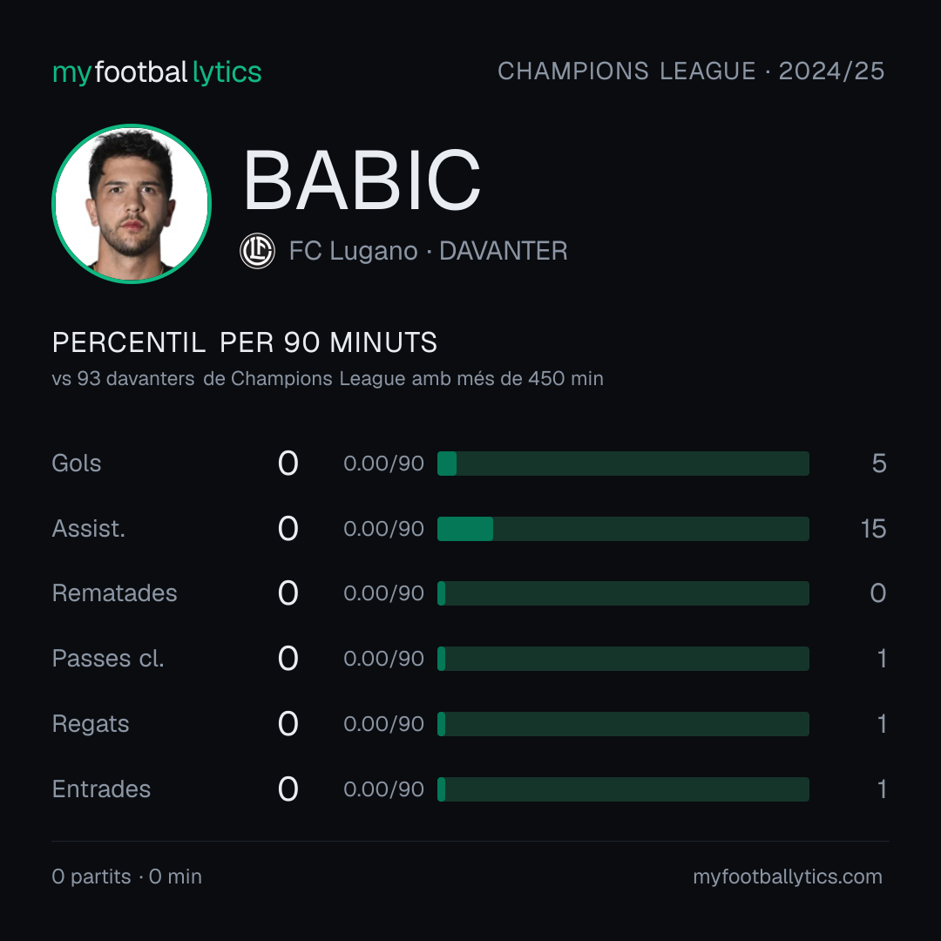The width and height of the screenshot is (941, 941).
Task: Click the FC Lugano · DAVANTER text
Action: 428,251
